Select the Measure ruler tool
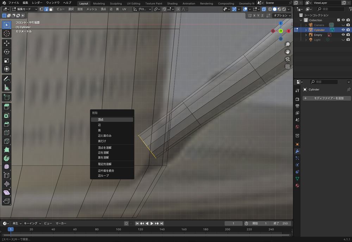Image resolution: width=352 pixels, height=242 pixels. coord(7,87)
